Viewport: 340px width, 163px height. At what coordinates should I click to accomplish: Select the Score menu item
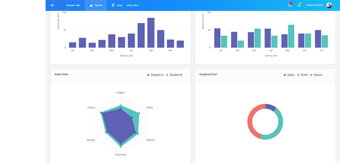(119, 5)
